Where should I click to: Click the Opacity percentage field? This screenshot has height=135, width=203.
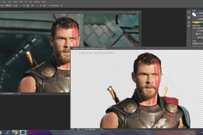(21, 6)
